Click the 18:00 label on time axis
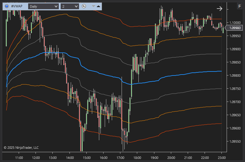 click(137, 158)
